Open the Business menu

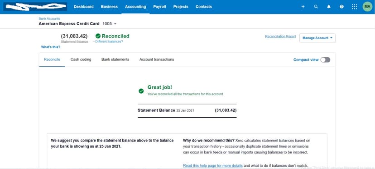coord(109,7)
